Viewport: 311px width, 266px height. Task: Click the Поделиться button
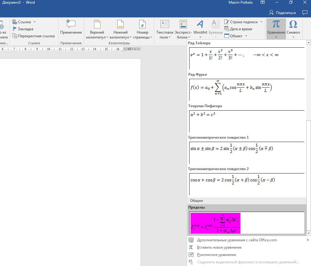(282, 13)
